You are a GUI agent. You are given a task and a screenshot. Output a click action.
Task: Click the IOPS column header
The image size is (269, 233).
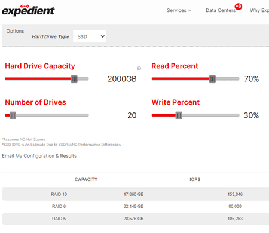point(195,179)
